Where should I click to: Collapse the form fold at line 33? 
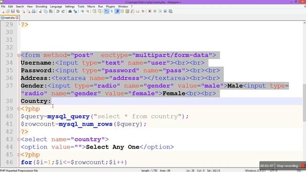(x=19, y=55)
